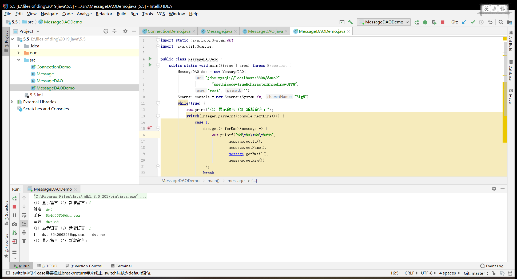Viewport: 517px width, 279px height.
Task: Expand the .idea folder
Action: 19,46
